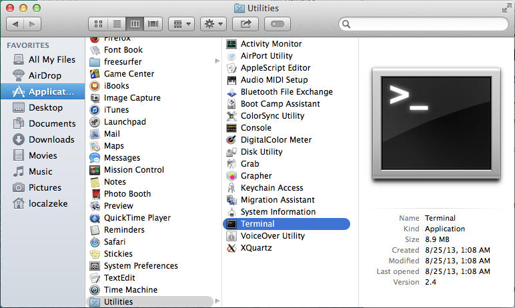
Task: Switch to list view in toolbar
Action: tap(117, 24)
